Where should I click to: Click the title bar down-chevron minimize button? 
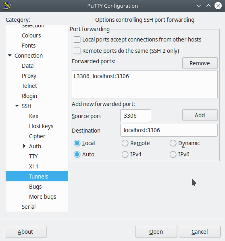coord(199,6)
